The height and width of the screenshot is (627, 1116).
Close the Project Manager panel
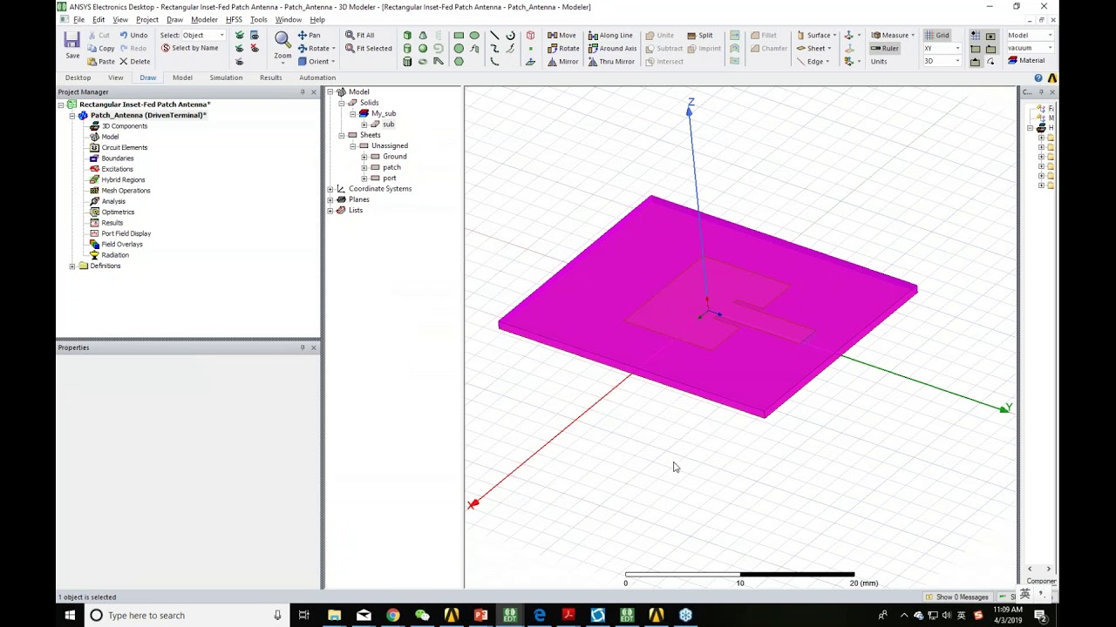point(314,92)
